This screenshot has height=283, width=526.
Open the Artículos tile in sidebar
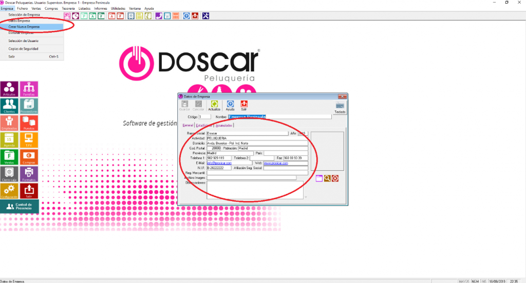(9, 89)
